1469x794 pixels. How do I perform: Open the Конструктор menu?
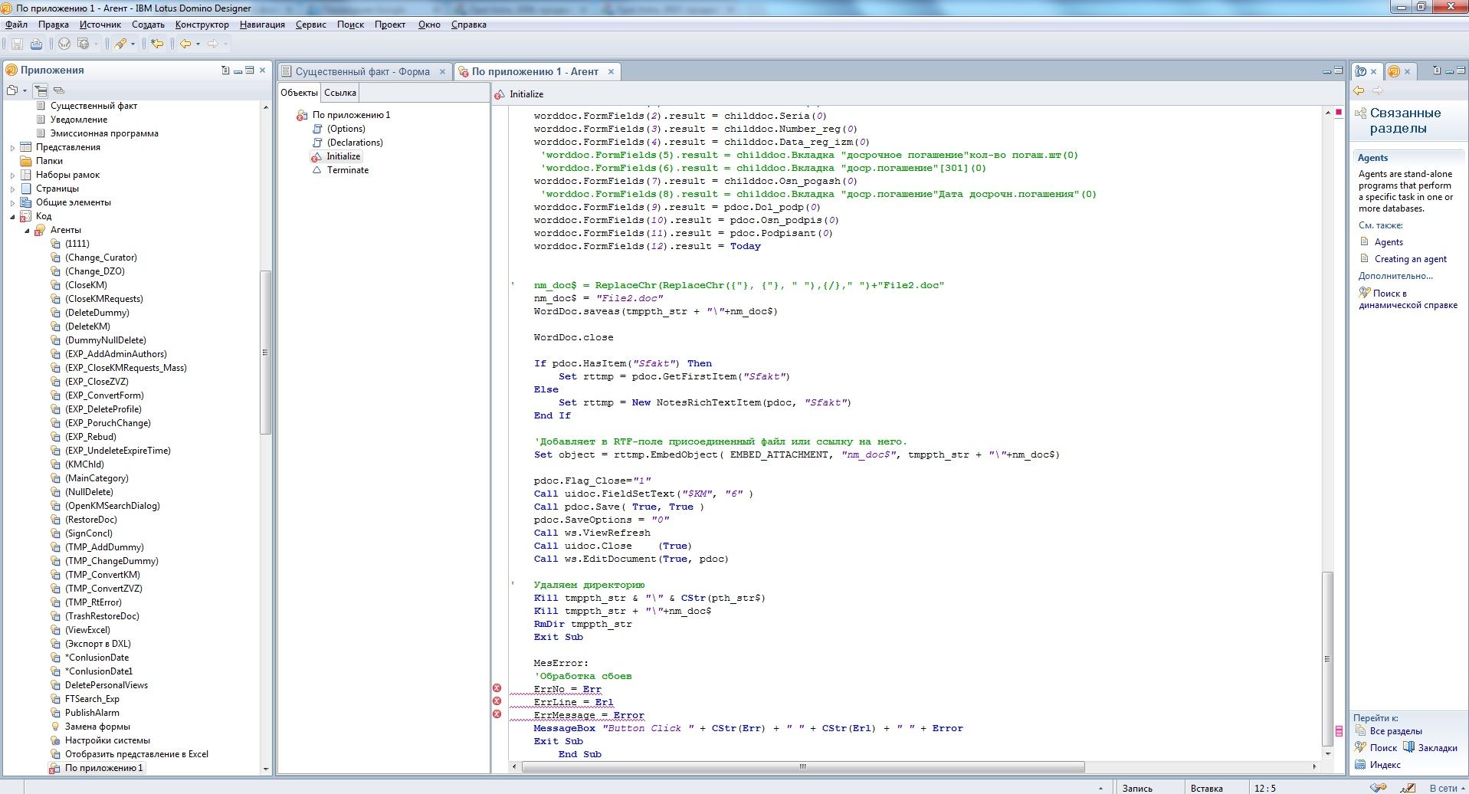(202, 25)
